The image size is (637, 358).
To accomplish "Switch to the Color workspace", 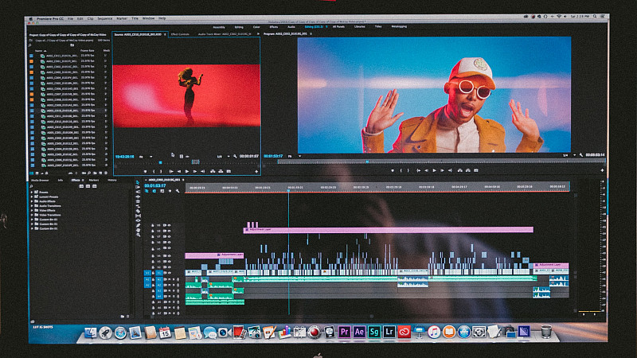I will (x=256, y=27).
